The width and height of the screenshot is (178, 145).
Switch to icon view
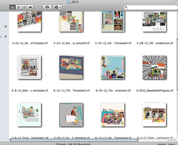[12, 7]
